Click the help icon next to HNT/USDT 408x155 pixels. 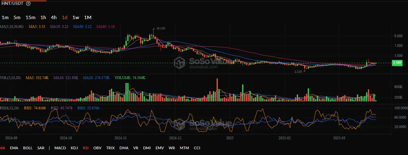[x=28, y=4]
